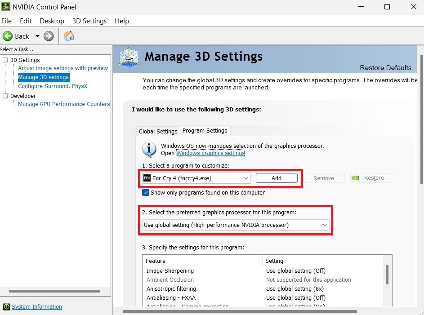Click the Far Cry 4 game icon in dropdown
Viewport: 424px width, 315px height.
pos(147,178)
